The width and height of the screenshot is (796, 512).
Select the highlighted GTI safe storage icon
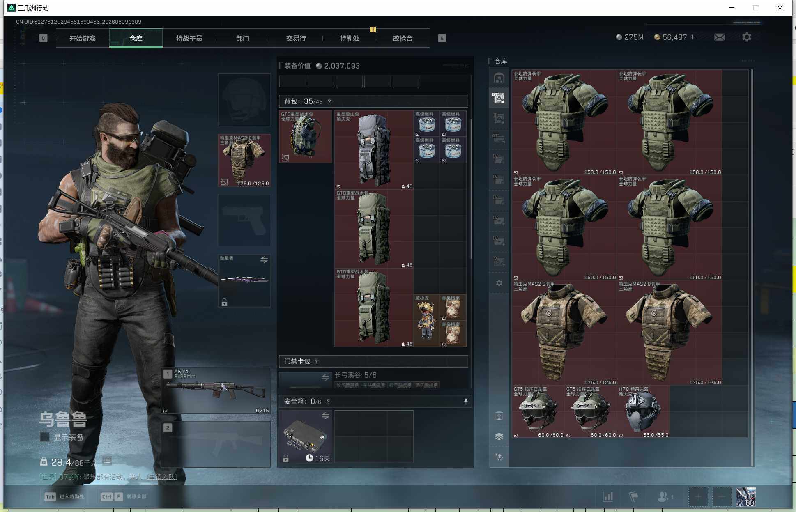click(x=499, y=98)
